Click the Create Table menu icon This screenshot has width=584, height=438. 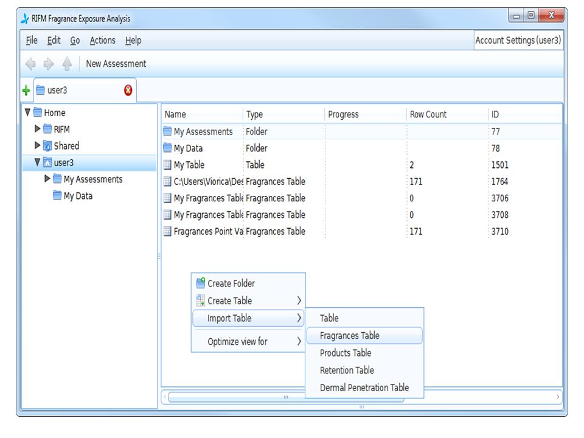[x=201, y=300]
